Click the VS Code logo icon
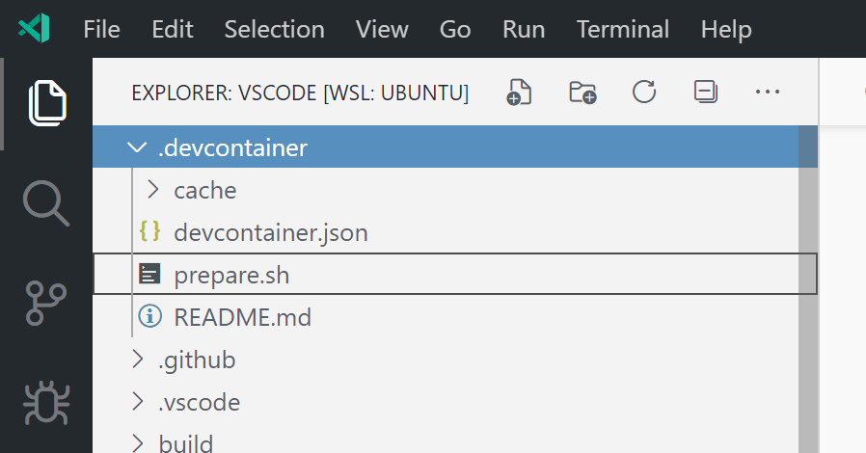The width and height of the screenshot is (866, 453). coord(34,28)
